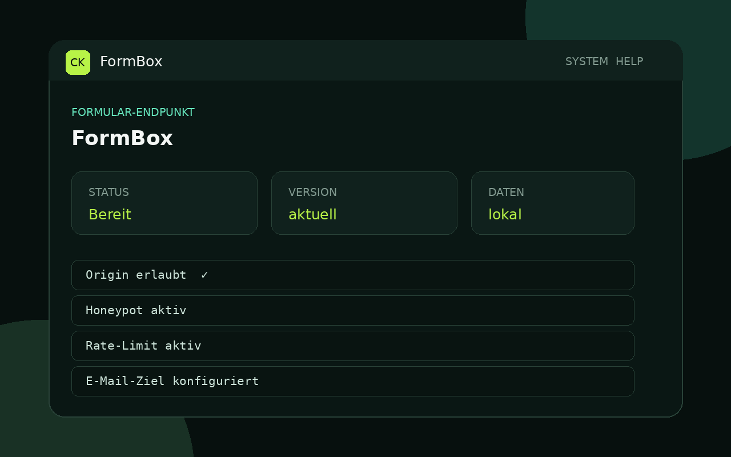Open the SYSTEM menu

pyautogui.click(x=587, y=62)
